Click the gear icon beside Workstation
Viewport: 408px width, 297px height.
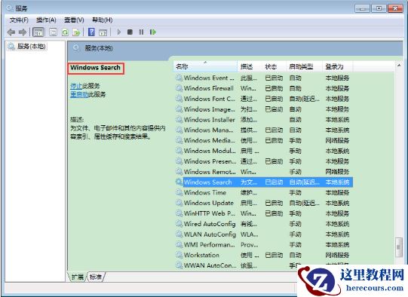coord(179,255)
